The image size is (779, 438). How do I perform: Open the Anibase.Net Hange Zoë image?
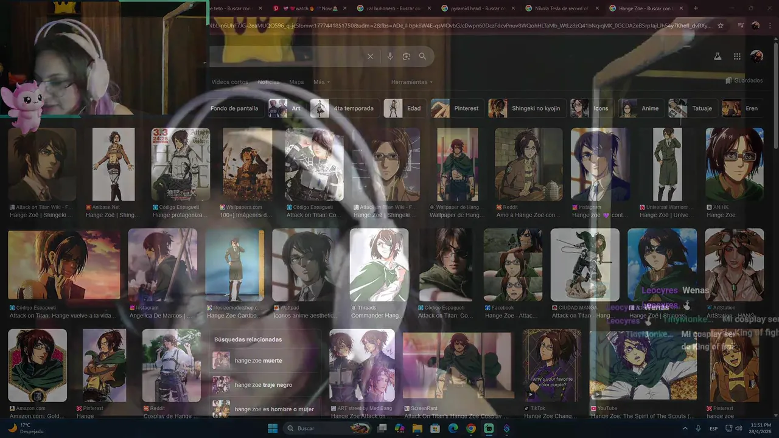pyautogui.click(x=113, y=164)
